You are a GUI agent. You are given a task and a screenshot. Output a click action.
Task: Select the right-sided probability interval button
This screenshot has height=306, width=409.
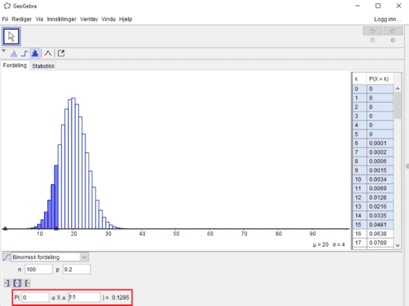[x=27, y=283]
